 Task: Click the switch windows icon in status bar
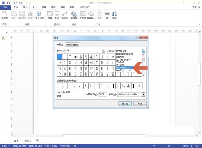tap(197, 146)
